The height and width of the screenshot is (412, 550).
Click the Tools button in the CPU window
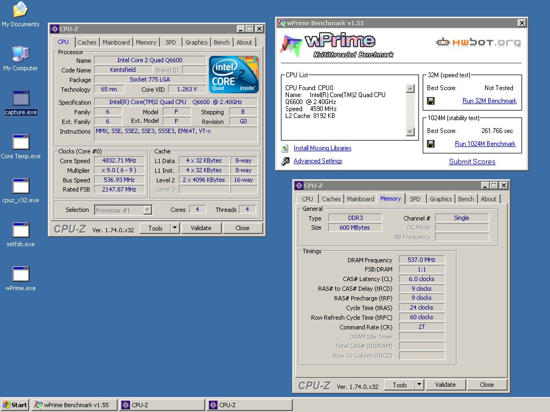155,228
